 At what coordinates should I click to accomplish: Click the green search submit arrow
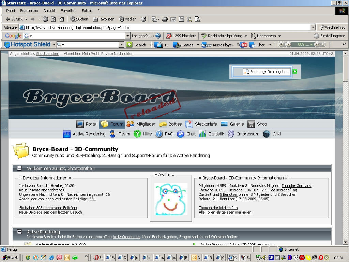pyautogui.click(x=295, y=71)
